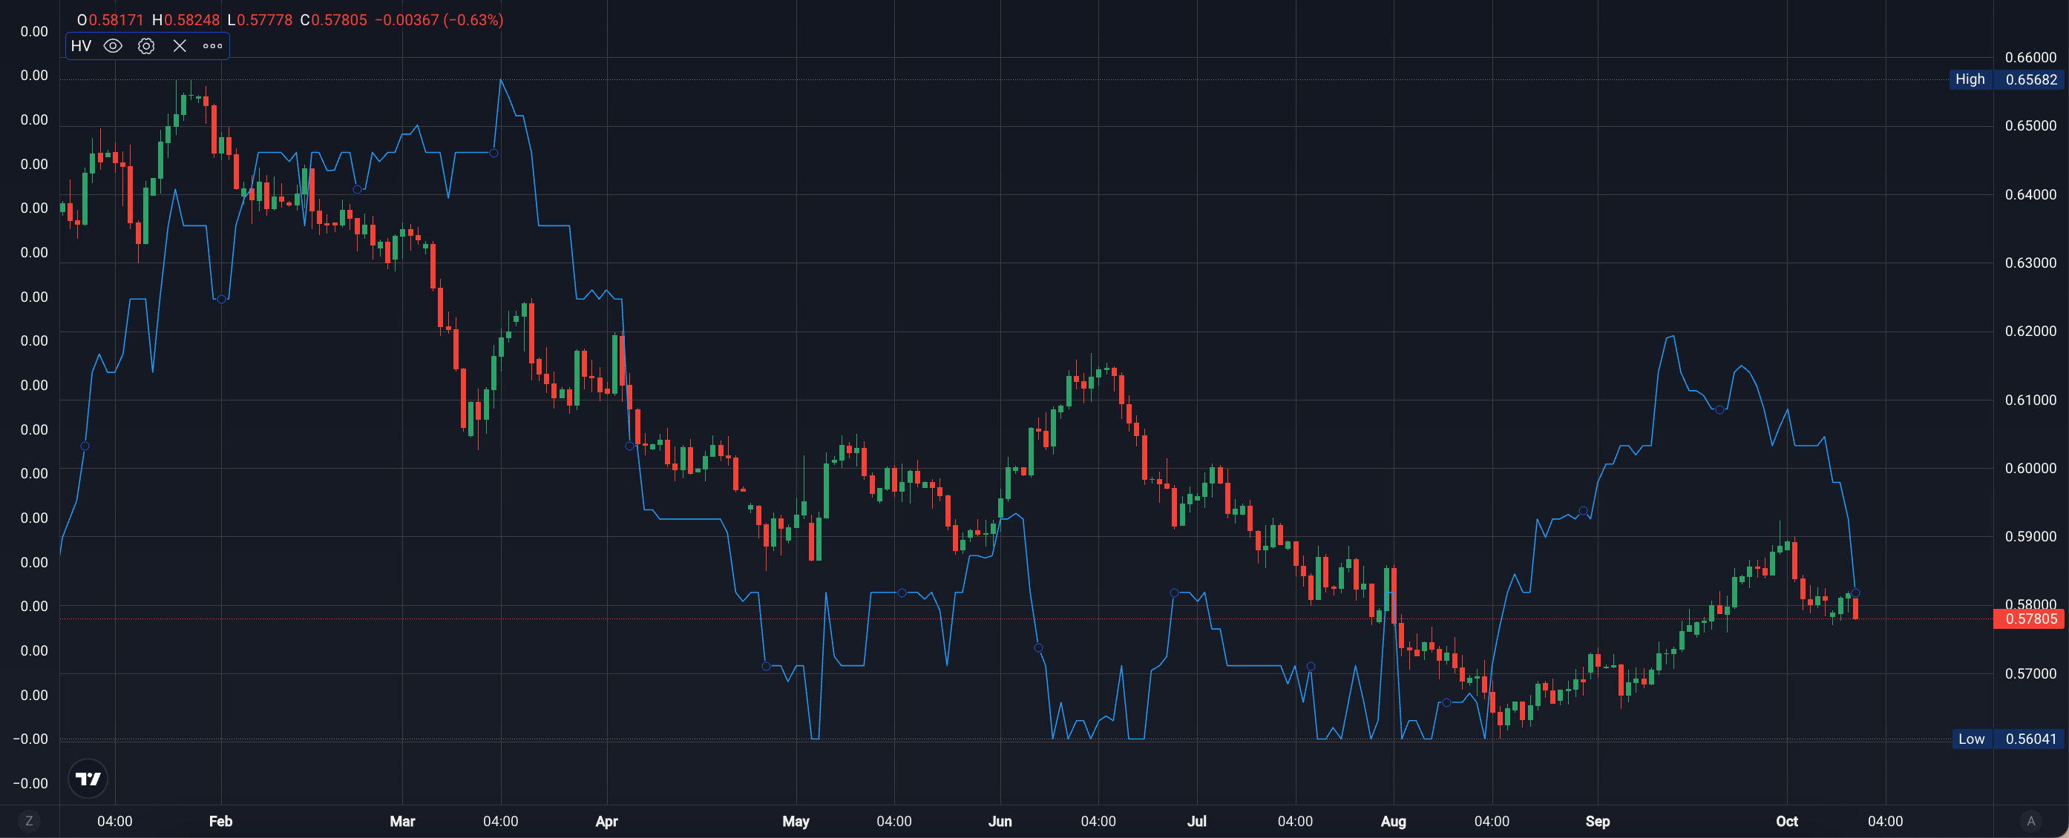The image size is (2069, 838).
Task: Click the 0.61000 price axis label
Action: coord(2030,400)
